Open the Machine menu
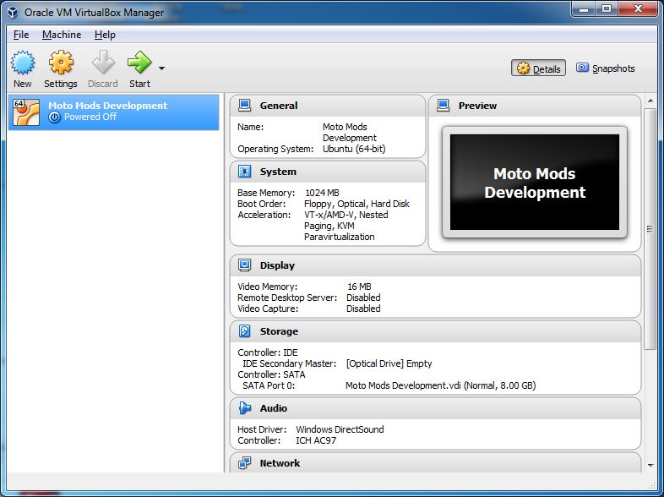Screen dimensions: 664x497 coord(62,35)
